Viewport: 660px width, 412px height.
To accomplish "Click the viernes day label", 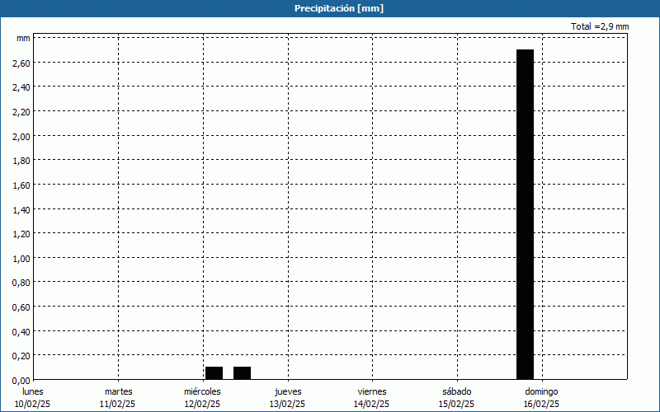I will pyautogui.click(x=372, y=391).
